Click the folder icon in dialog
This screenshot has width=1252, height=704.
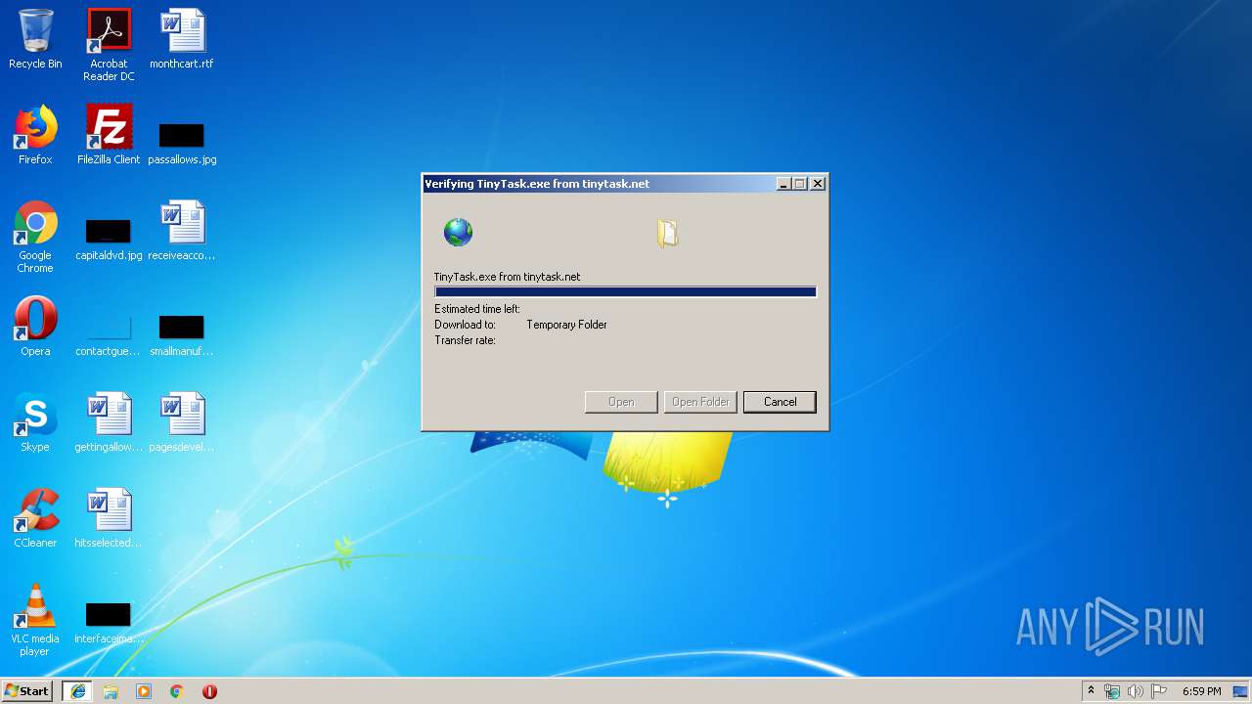point(667,233)
